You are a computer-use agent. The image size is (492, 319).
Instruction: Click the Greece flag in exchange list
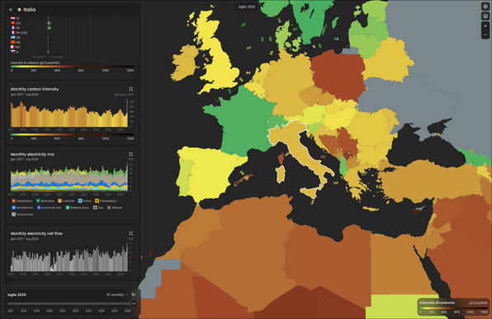click(x=13, y=37)
